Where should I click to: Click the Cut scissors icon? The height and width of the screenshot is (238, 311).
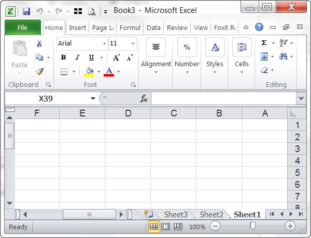click(39, 43)
